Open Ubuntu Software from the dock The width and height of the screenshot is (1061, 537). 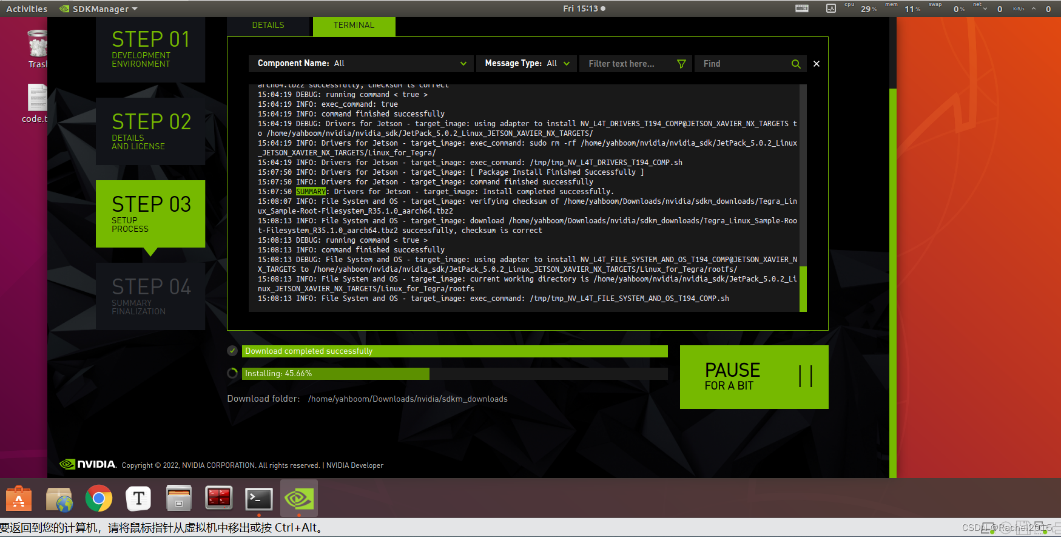click(x=19, y=499)
